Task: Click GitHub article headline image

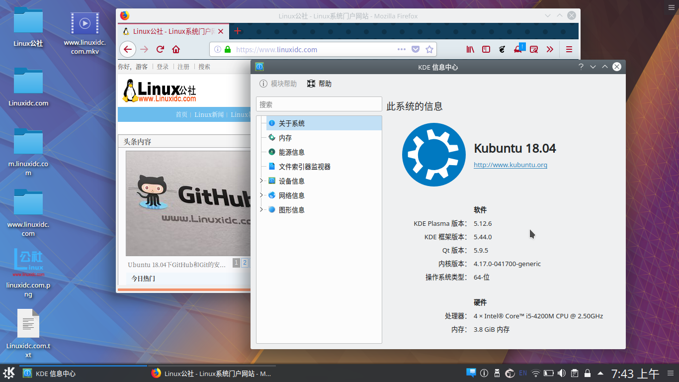Action: point(188,203)
